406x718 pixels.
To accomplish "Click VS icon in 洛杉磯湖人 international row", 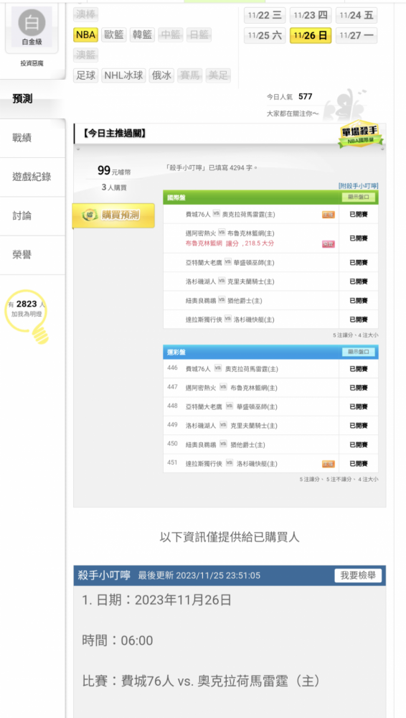I will 222,281.
